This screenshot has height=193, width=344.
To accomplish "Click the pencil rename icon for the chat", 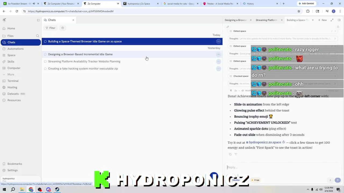I will [228, 27].
